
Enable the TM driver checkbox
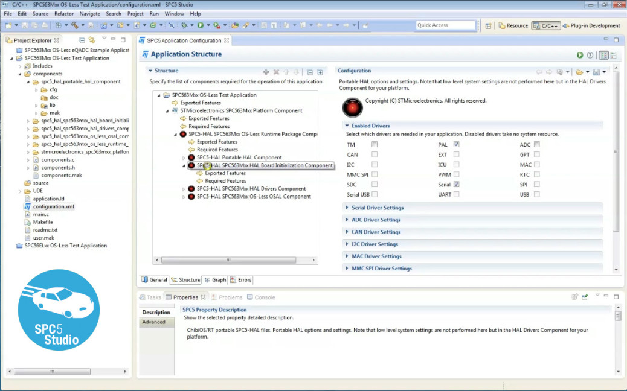point(375,144)
